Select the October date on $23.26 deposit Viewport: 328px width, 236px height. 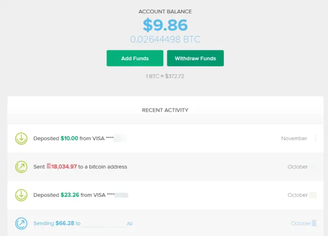(298, 195)
